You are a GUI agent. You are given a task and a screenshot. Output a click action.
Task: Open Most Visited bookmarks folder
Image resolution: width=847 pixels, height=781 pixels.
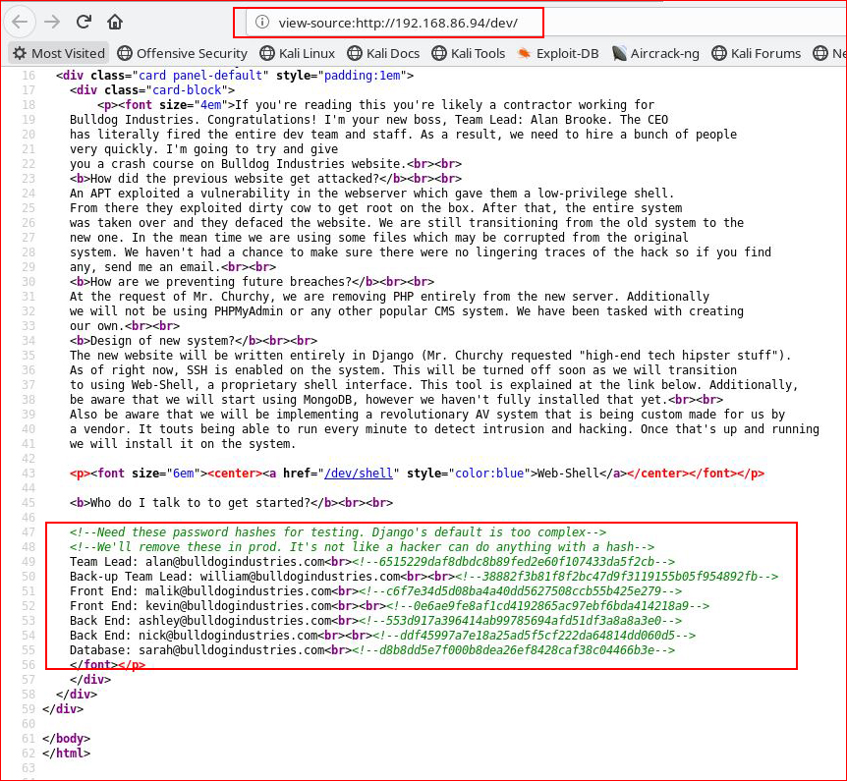59,53
